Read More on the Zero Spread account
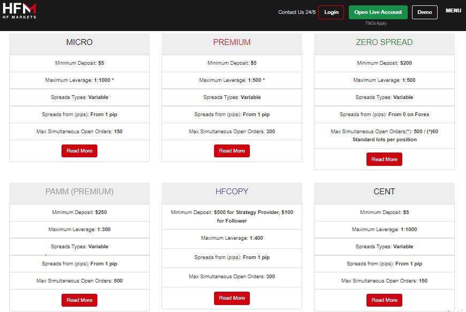466x312 pixels. tap(384, 159)
